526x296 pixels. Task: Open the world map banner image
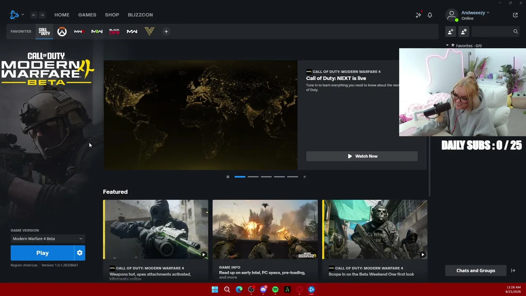coord(201,115)
